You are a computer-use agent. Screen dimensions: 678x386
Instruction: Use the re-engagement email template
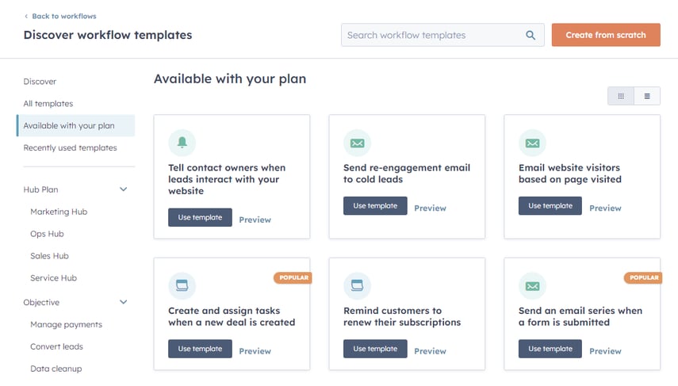pos(375,206)
